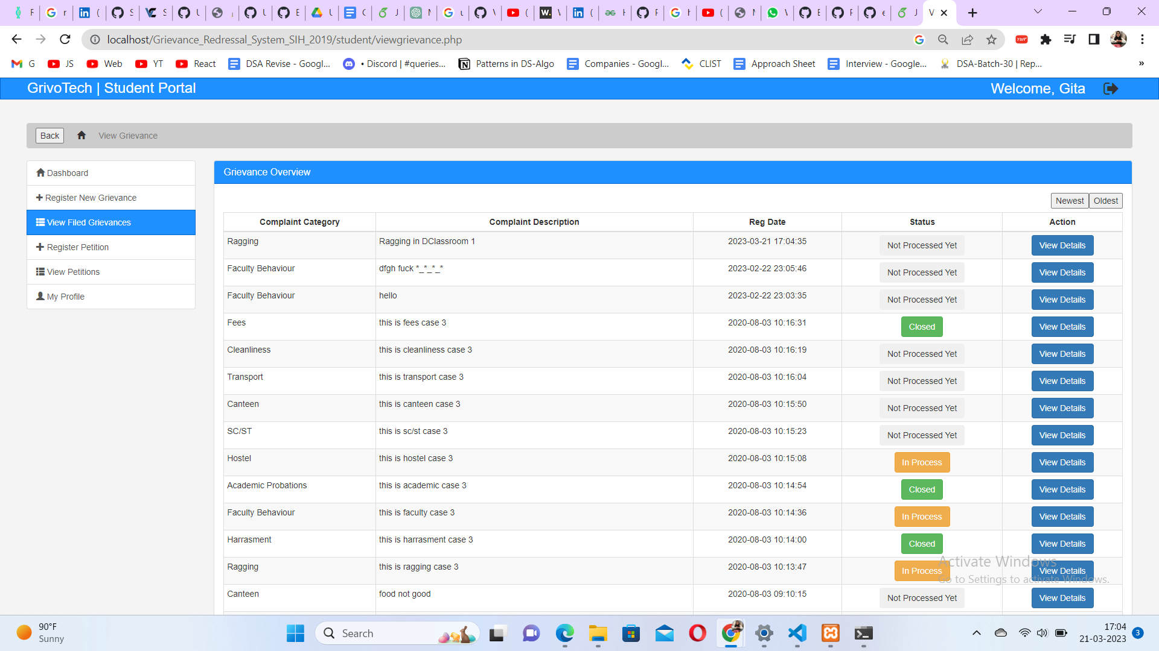Open Visual Studio Code from the taskbar
Viewport: 1159px width, 651px height.
click(x=796, y=634)
